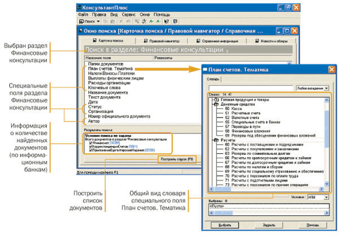Open the Помощь menu in menu bar
This screenshot has height=243, width=339.
pyautogui.click(x=162, y=15)
